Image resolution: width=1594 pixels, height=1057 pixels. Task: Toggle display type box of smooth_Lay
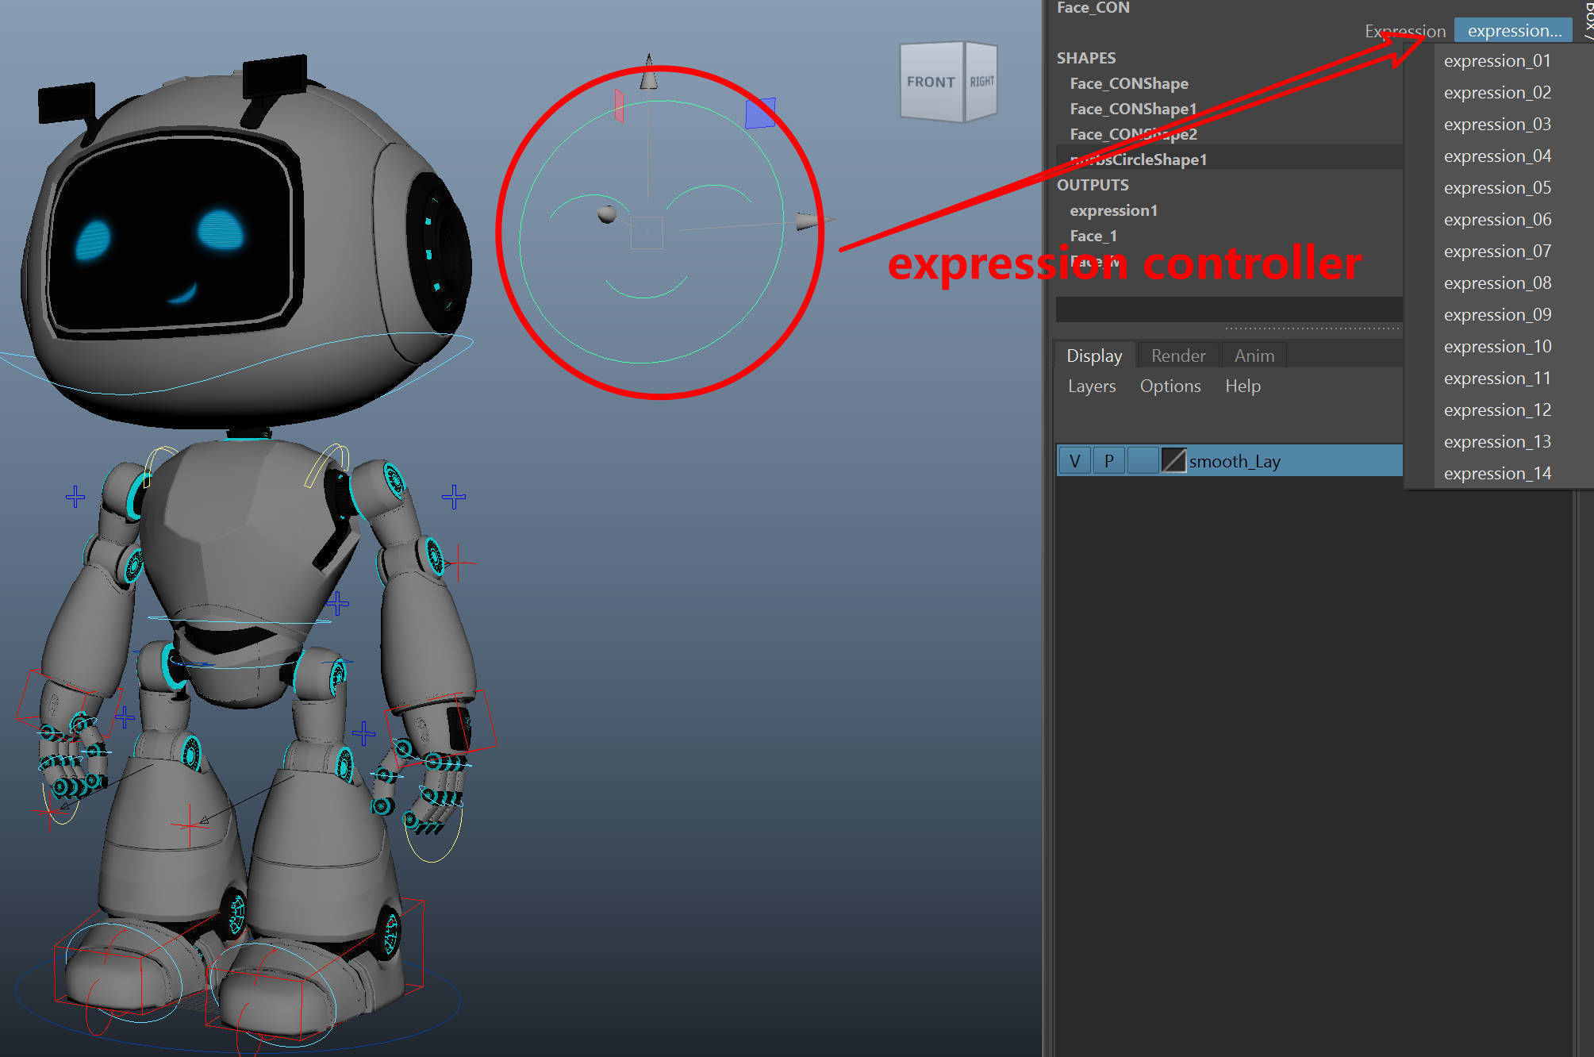coord(1143,461)
